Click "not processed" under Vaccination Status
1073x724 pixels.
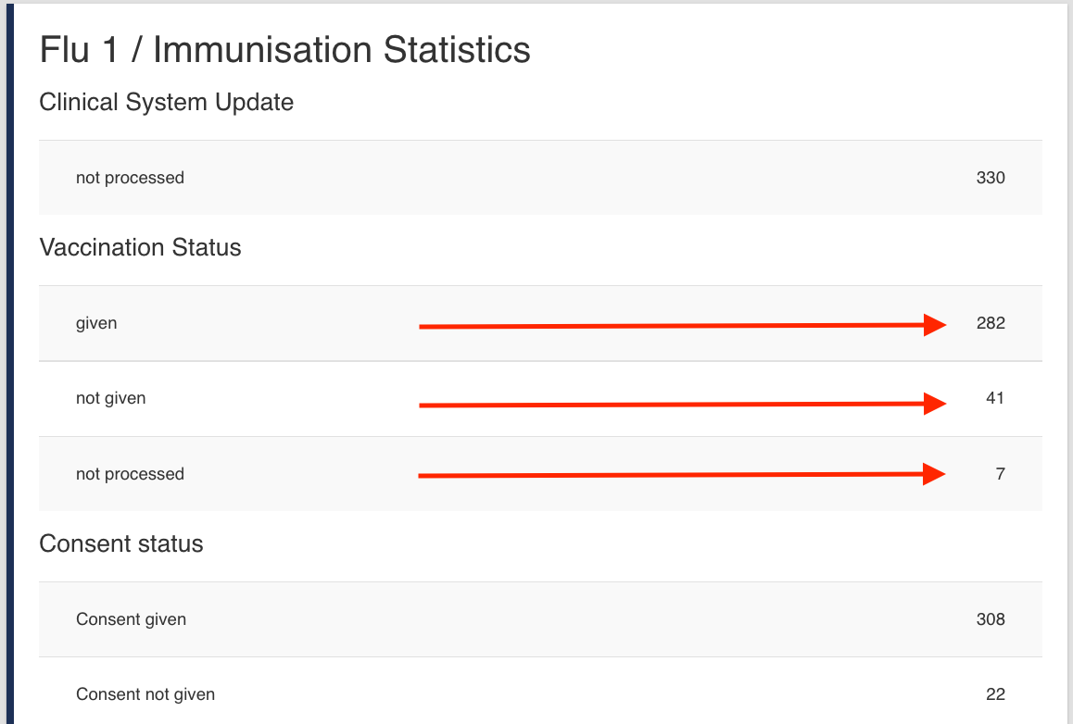pos(130,474)
